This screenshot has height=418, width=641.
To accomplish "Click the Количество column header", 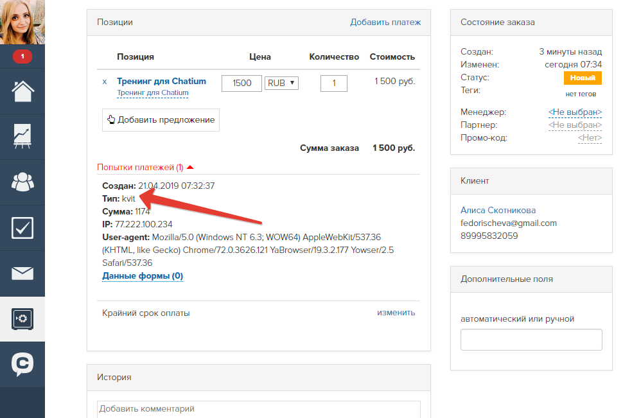I will pyautogui.click(x=334, y=57).
